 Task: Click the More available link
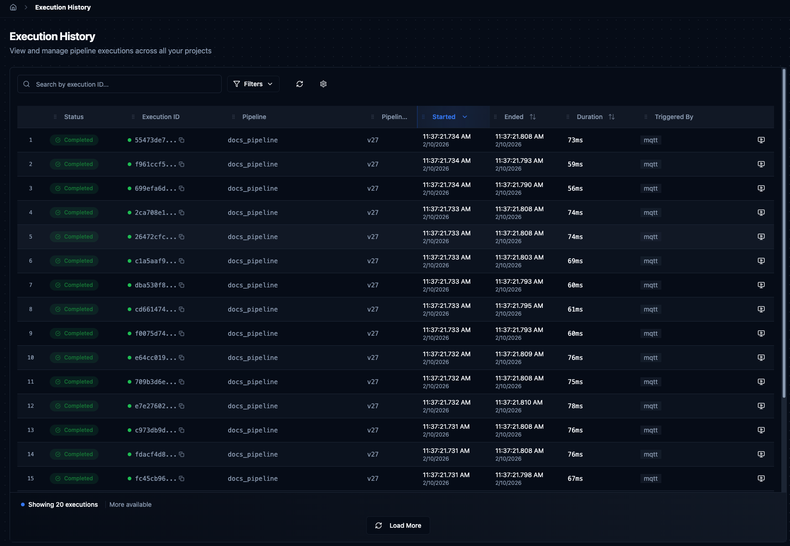(x=130, y=504)
